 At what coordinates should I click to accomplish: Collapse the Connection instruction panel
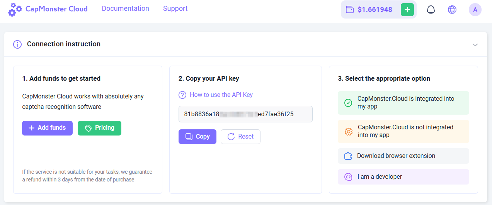pos(475,45)
